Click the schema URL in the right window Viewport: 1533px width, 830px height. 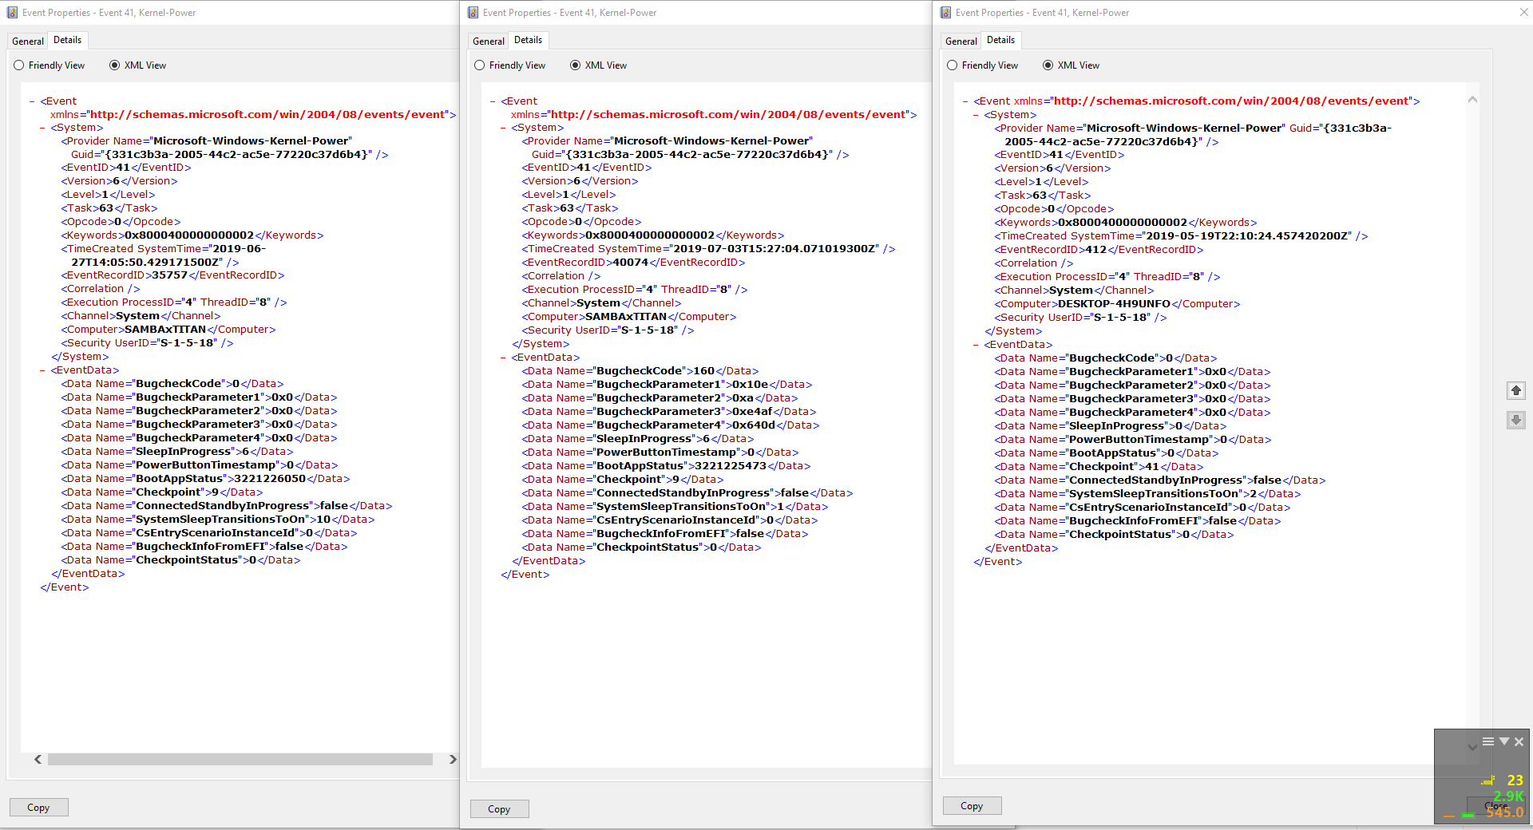coord(1231,101)
